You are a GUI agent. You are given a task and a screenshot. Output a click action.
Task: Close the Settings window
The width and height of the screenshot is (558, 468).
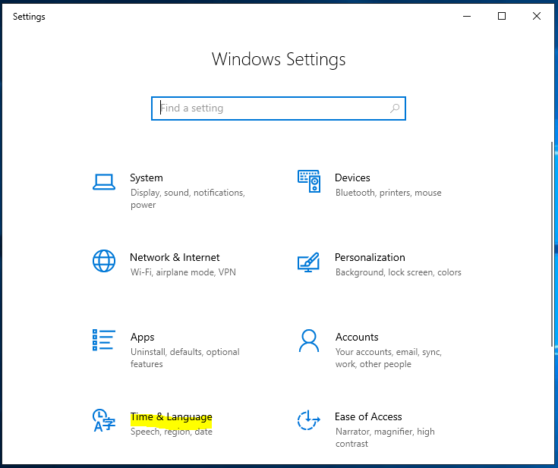click(537, 16)
